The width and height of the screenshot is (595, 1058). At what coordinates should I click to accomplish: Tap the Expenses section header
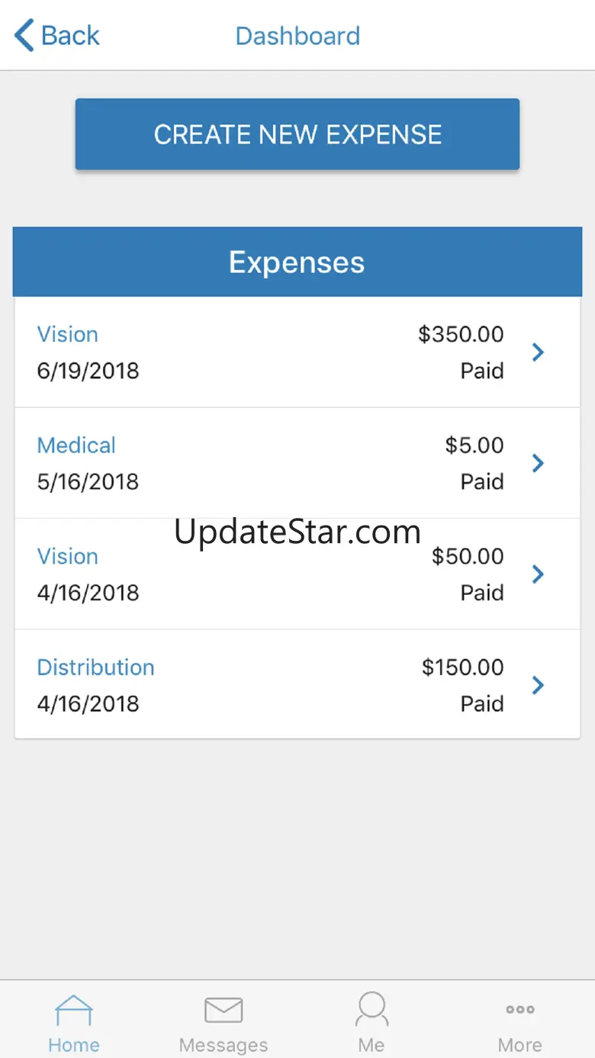pos(297,262)
